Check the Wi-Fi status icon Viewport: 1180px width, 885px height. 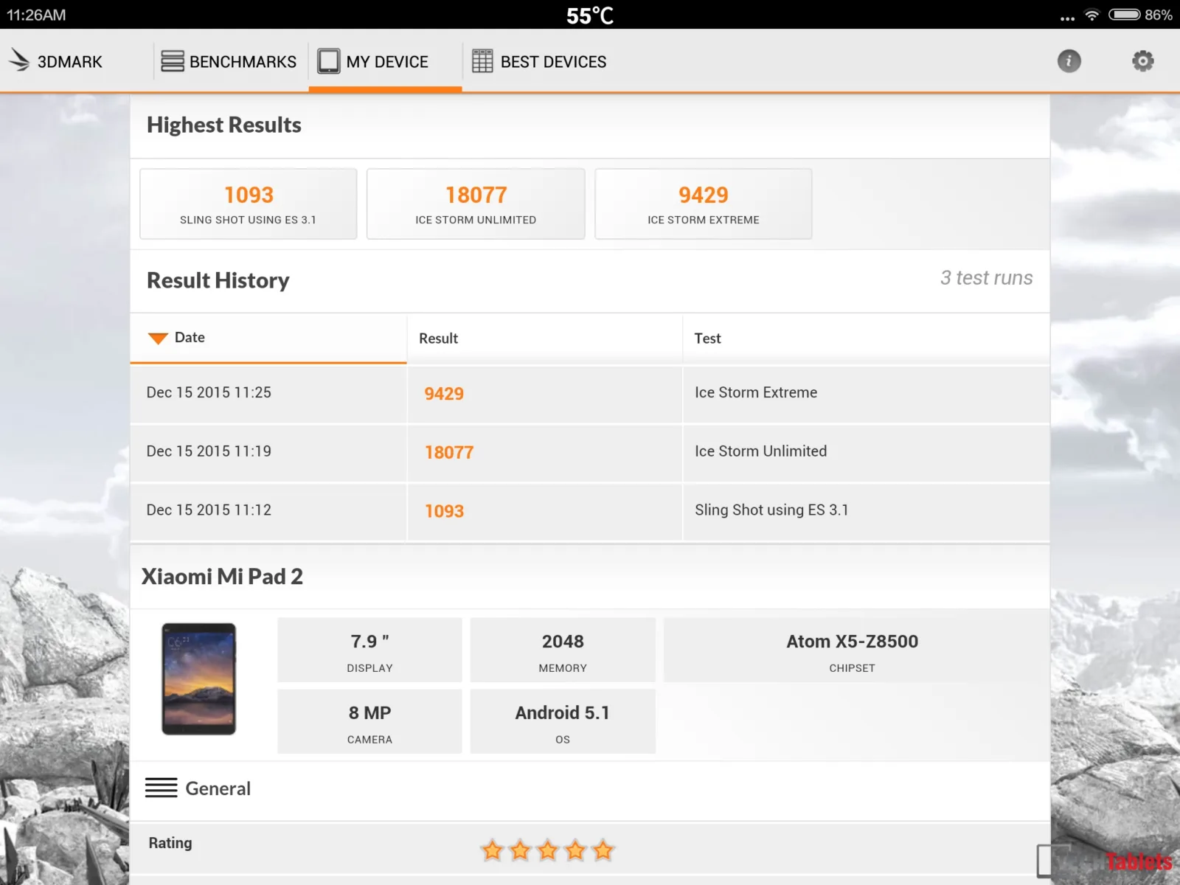[x=1092, y=15]
